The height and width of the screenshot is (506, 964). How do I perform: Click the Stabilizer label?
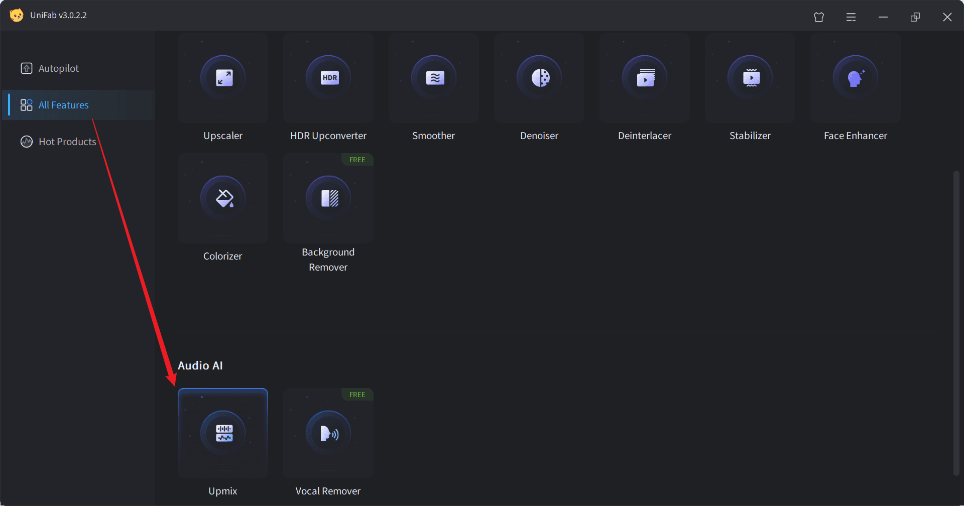[x=750, y=136]
